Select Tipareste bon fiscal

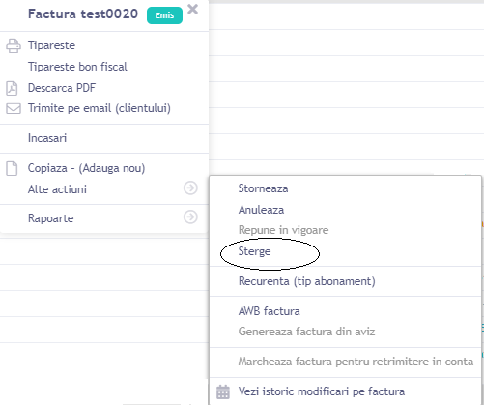(77, 67)
